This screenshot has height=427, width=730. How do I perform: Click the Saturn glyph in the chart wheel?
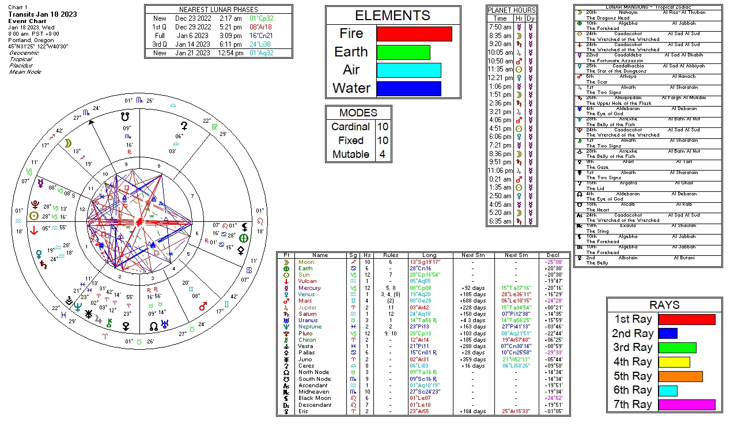coord(44,264)
